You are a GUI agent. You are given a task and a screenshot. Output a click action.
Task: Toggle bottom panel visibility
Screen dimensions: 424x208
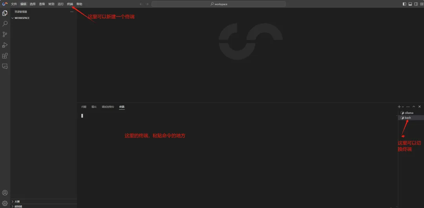click(x=410, y=4)
